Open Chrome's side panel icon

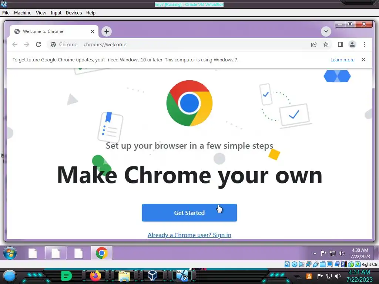(341, 44)
